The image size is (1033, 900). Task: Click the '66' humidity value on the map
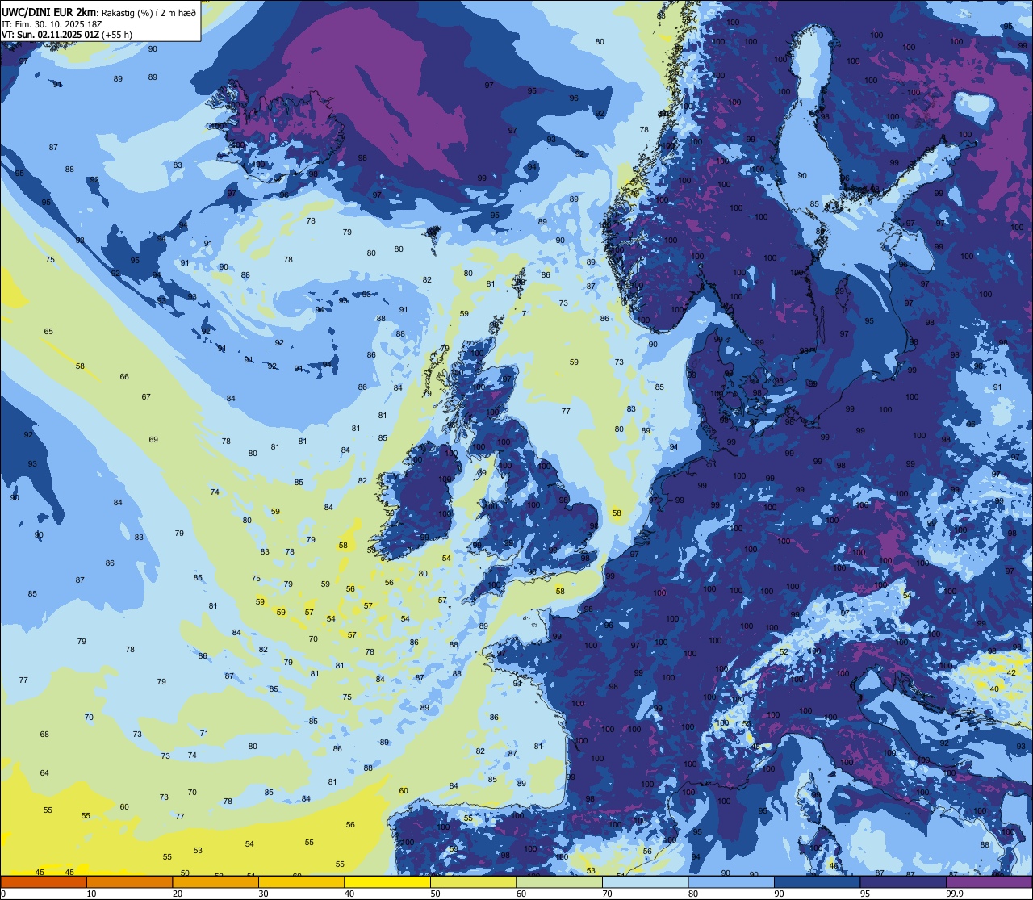(x=124, y=377)
